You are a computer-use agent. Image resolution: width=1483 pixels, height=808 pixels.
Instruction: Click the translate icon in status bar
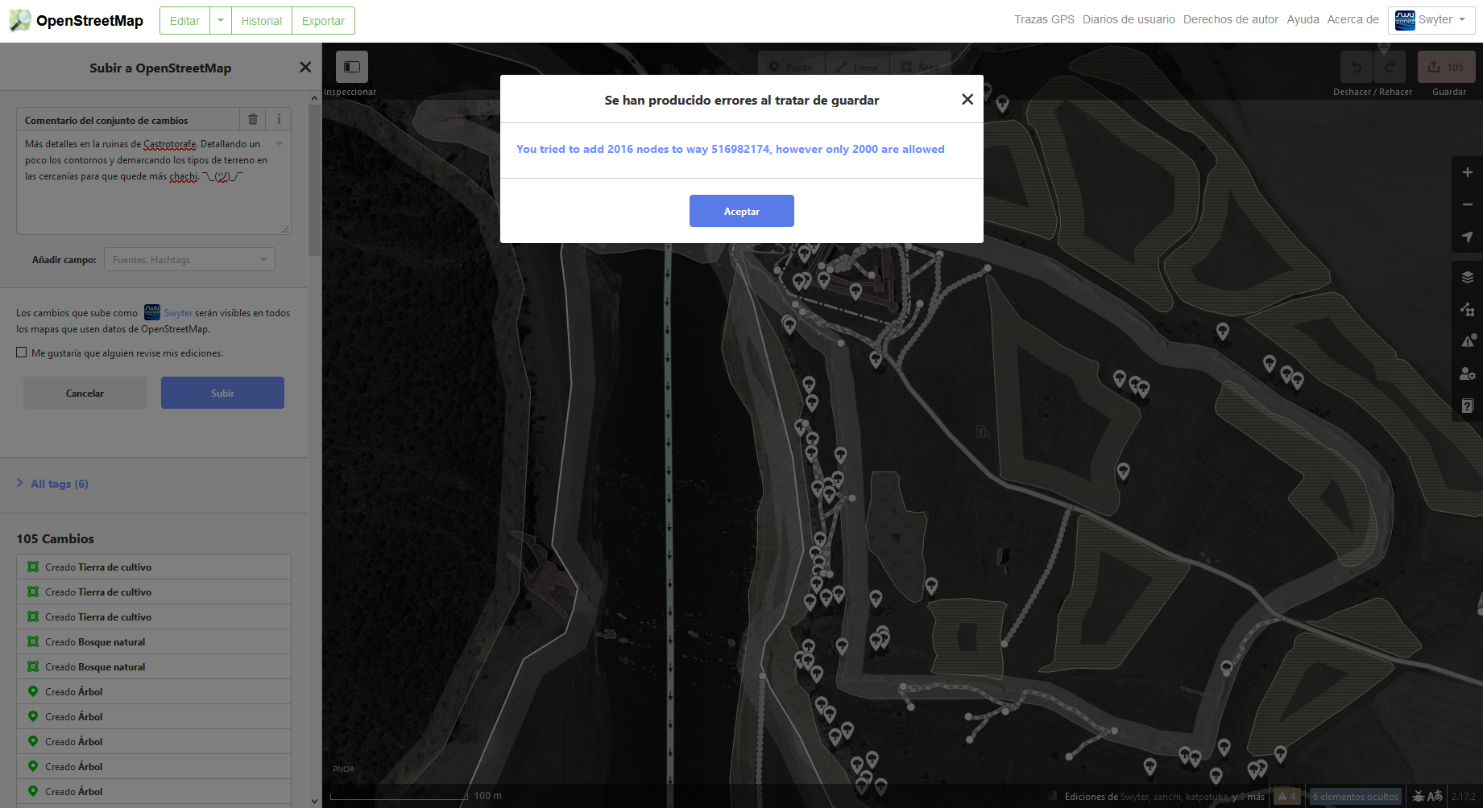point(1435,796)
